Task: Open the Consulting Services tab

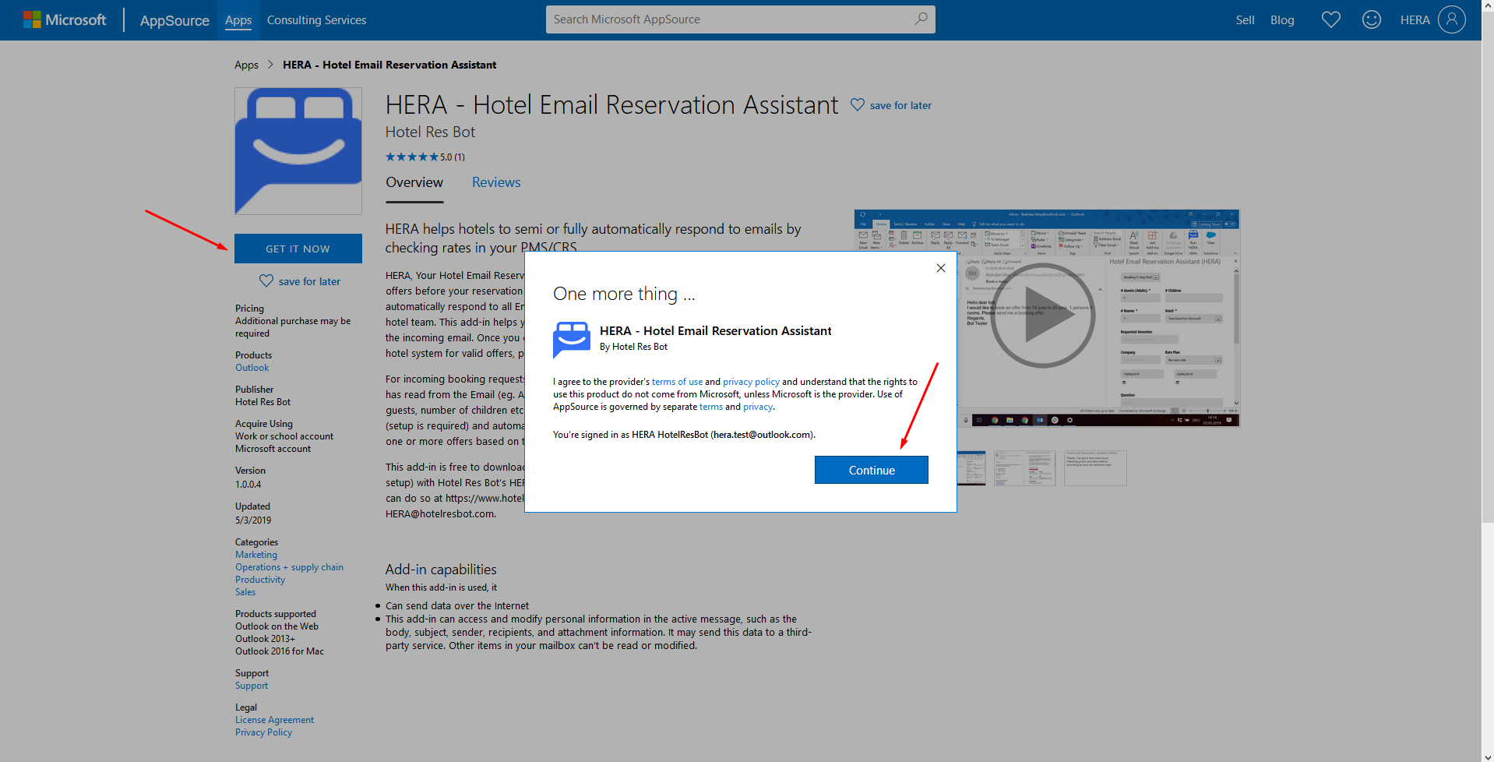Action: [x=316, y=20]
